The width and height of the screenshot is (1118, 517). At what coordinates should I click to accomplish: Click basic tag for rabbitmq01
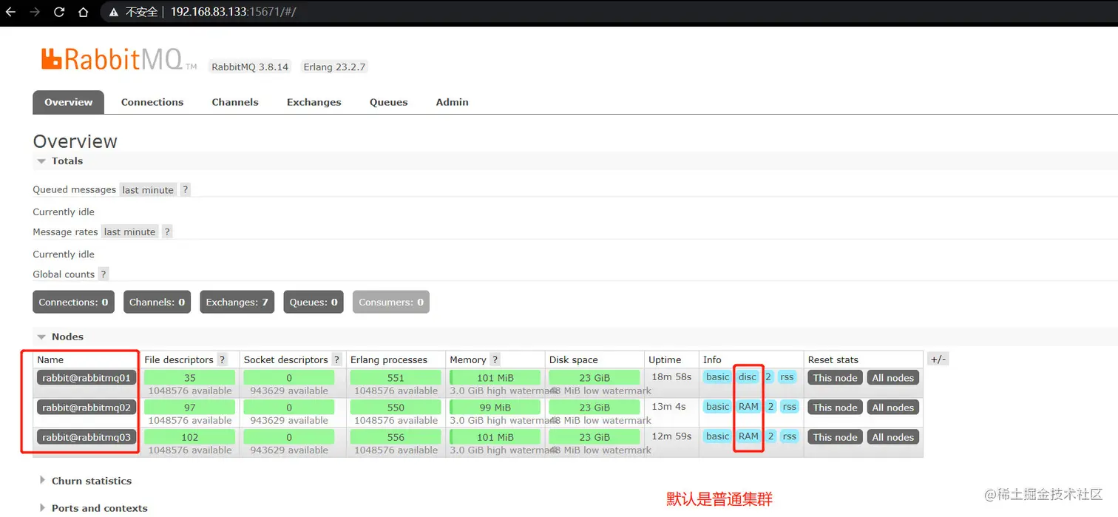click(717, 377)
